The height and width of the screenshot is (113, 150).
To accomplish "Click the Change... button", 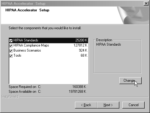I will click(130, 81).
